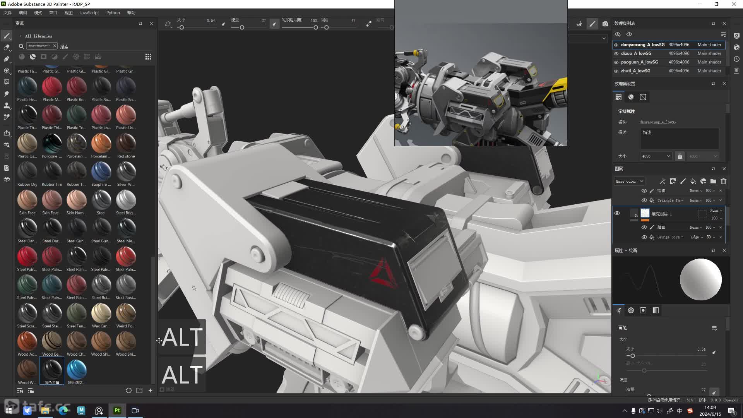Viewport: 743px width, 418px height.
Task: Toggle visibility of 填充图层 1 layer
Action: 617,213
